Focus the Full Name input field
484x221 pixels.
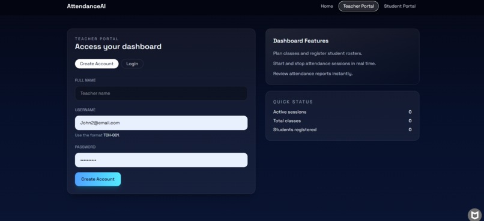[x=161, y=93]
